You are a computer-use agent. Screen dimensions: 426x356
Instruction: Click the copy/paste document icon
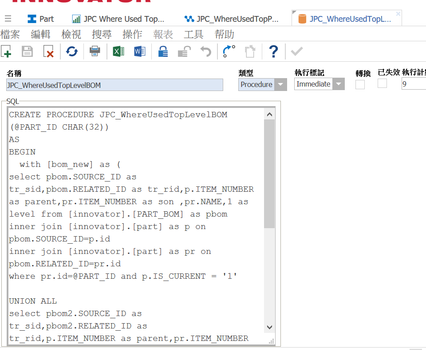pyautogui.click(x=250, y=51)
